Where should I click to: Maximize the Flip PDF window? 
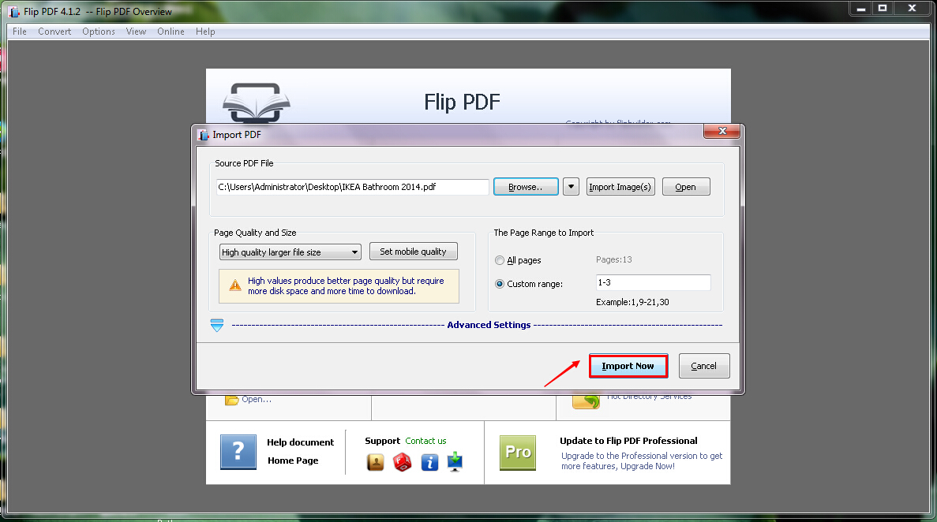(883, 9)
